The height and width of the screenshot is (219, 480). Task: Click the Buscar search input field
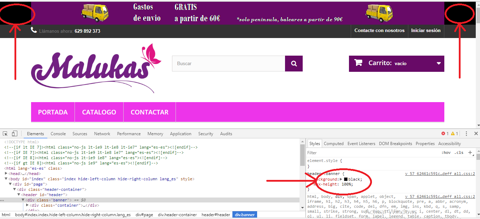(229, 64)
